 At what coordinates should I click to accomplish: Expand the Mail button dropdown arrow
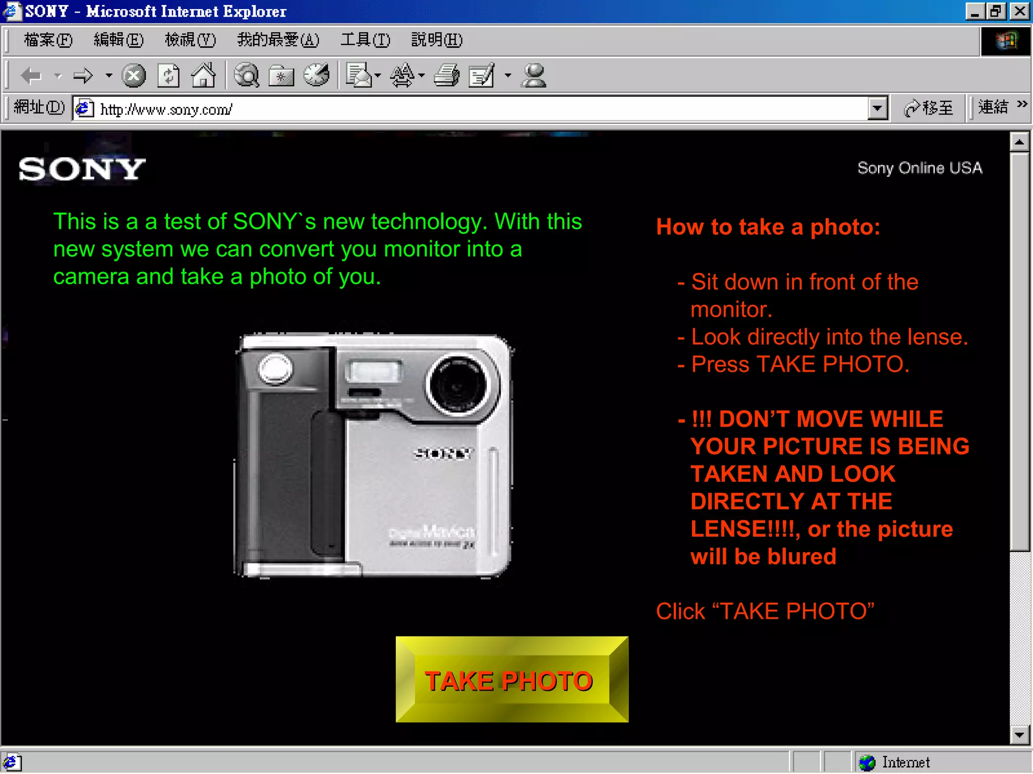378,76
